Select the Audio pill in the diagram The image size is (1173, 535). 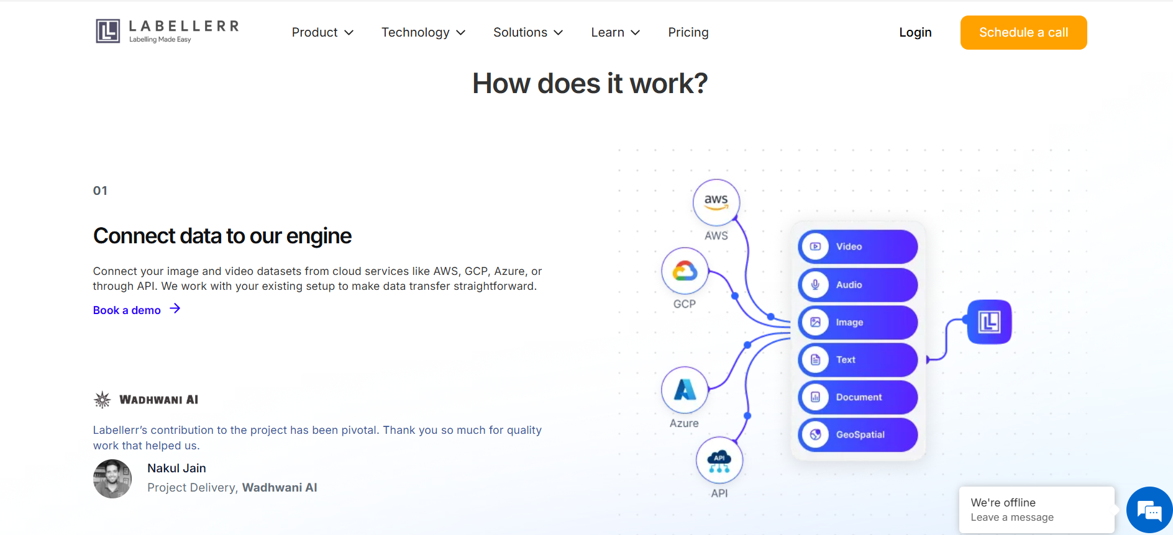[x=858, y=285]
